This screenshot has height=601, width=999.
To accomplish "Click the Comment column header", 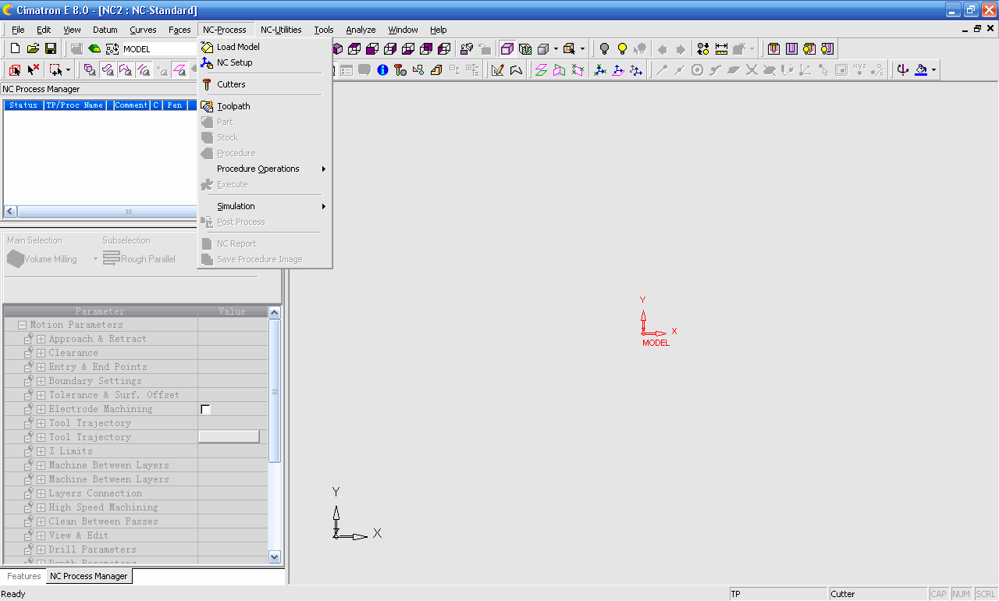I will click(131, 105).
